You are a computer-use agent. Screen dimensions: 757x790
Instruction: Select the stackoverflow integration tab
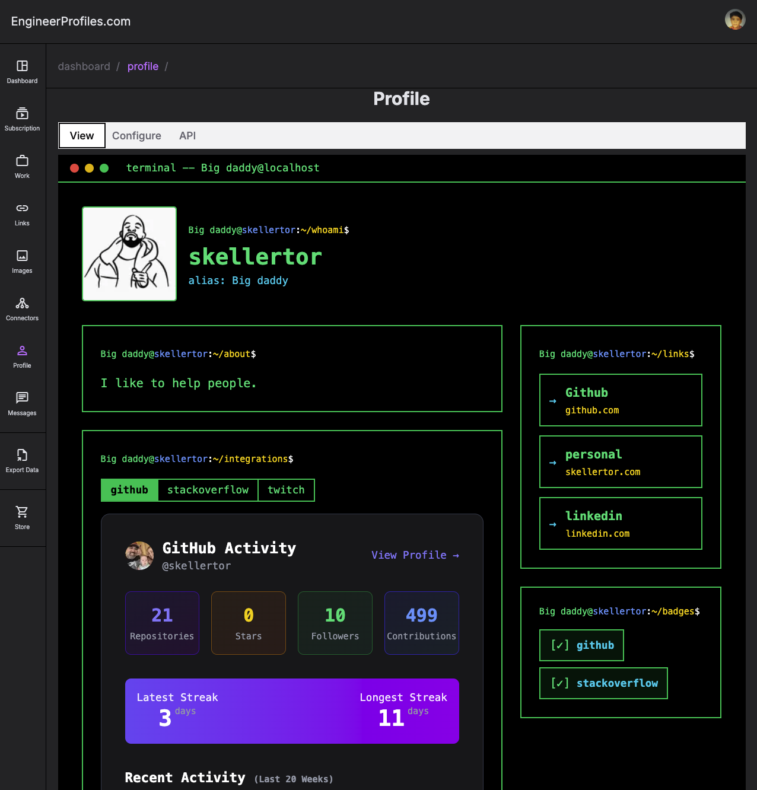click(x=208, y=490)
